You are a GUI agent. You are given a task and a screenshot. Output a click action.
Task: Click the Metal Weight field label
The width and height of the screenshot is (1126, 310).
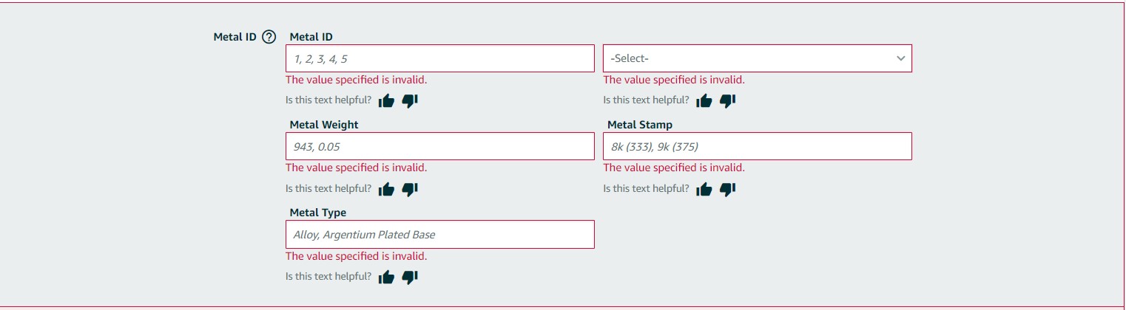point(324,125)
